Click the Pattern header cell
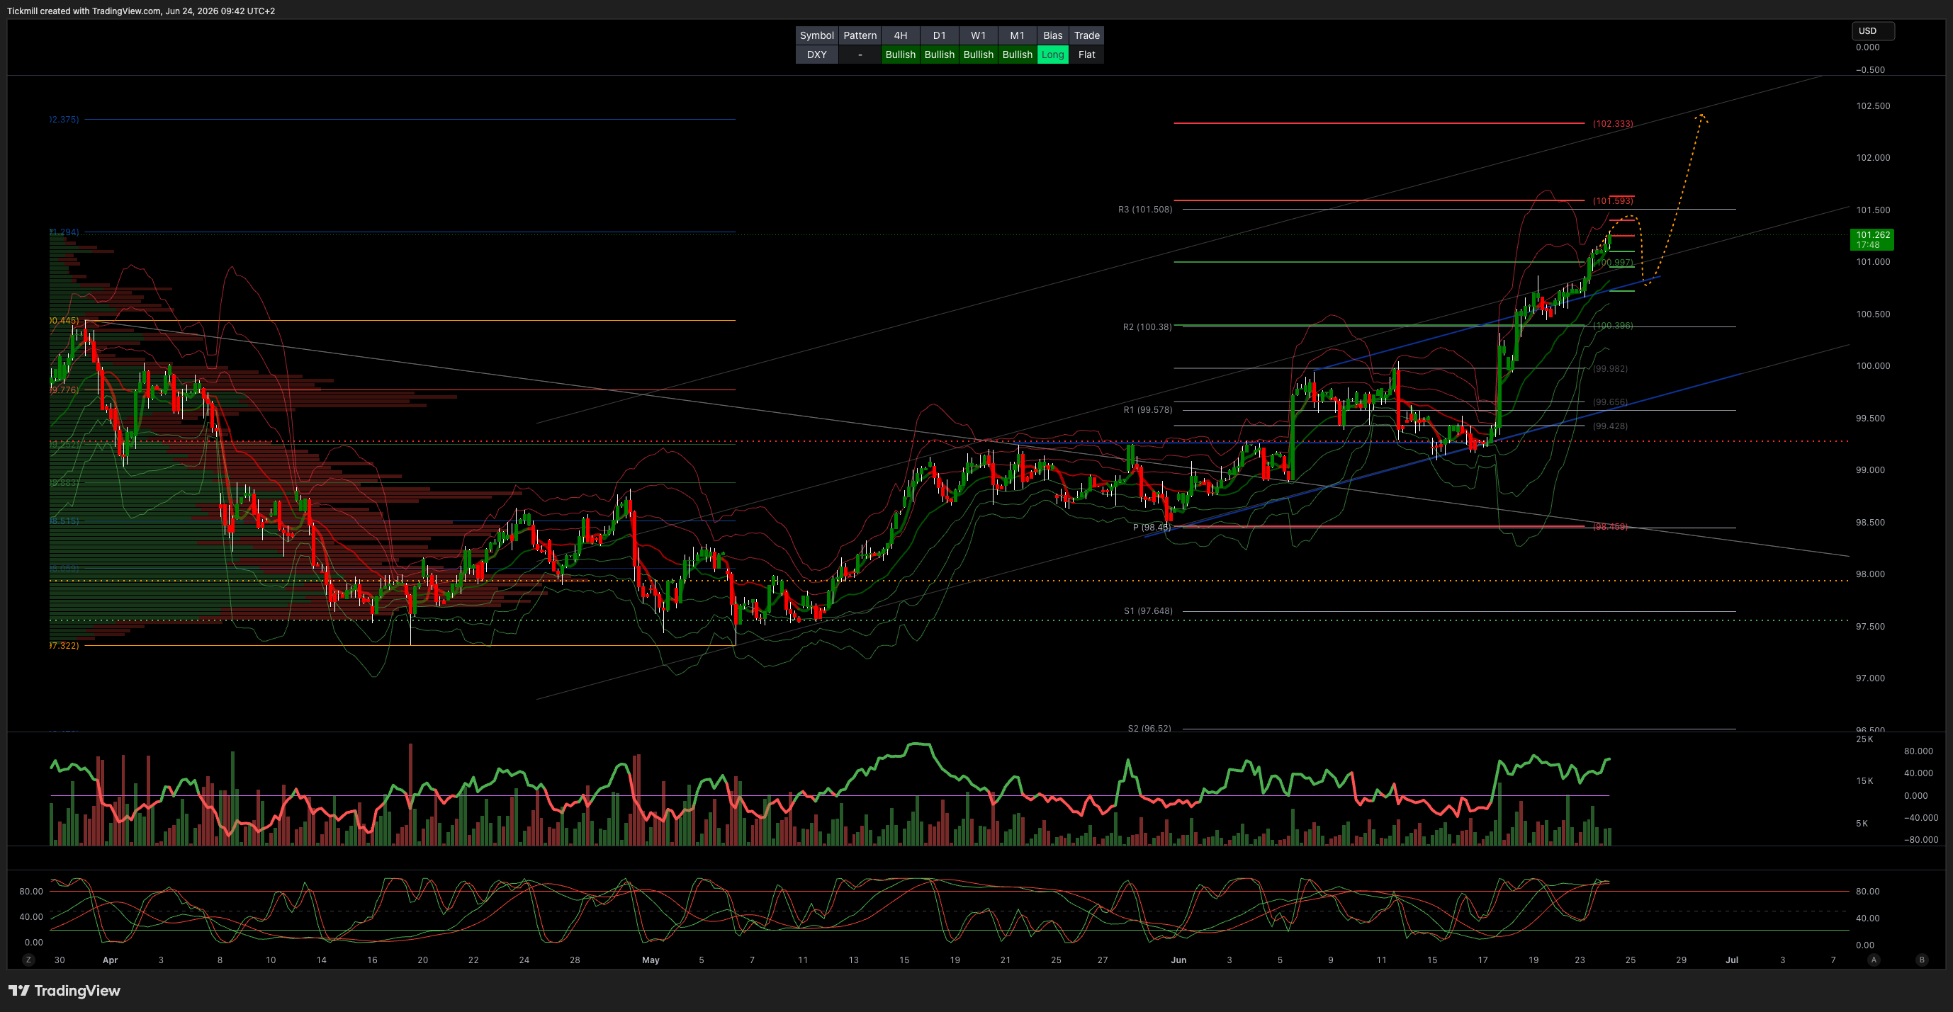The height and width of the screenshot is (1012, 1953). (860, 35)
